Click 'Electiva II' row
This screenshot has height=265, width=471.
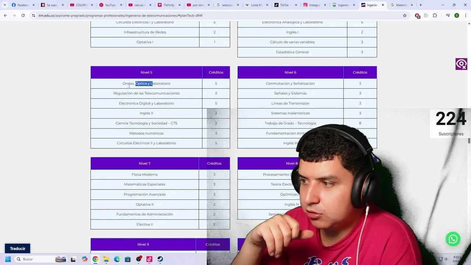click(160, 224)
